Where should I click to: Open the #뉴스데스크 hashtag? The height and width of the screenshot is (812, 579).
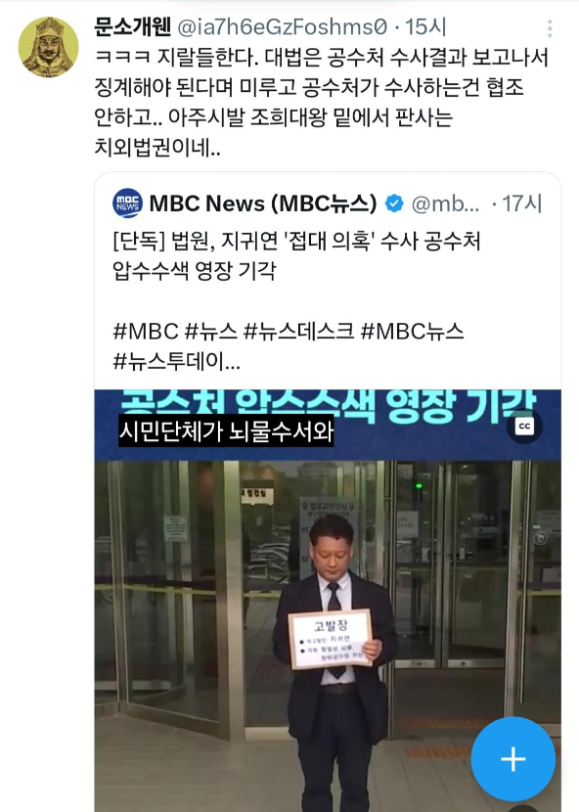[299, 332]
